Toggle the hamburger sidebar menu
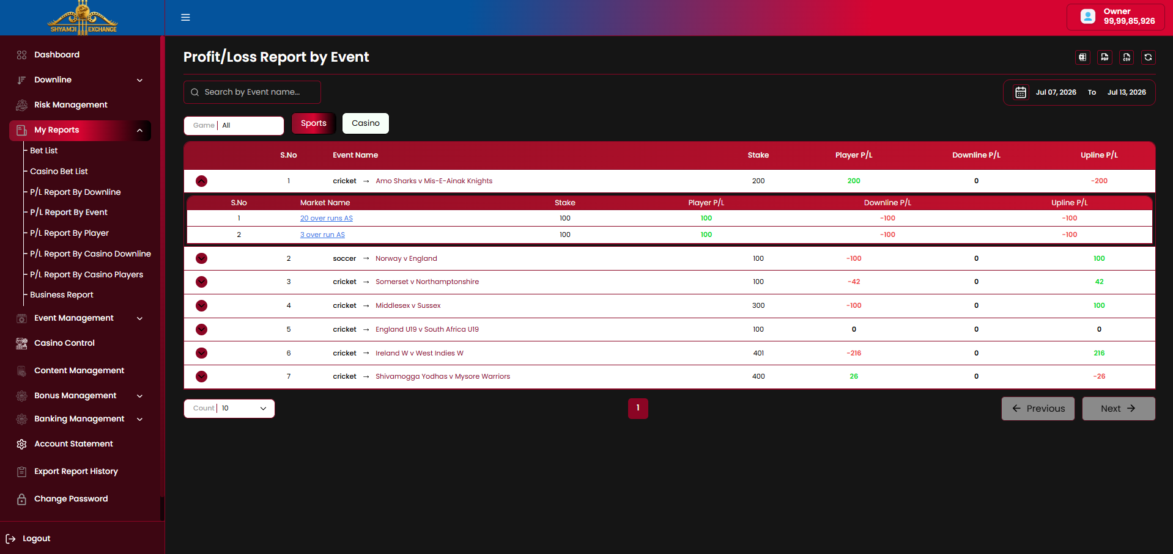 tap(185, 17)
